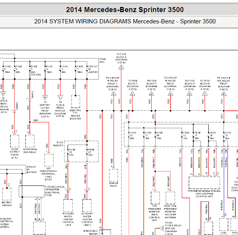Click connector triangle T to Fuse Block 6
Screen dimensions: 238x235
pos(205,94)
